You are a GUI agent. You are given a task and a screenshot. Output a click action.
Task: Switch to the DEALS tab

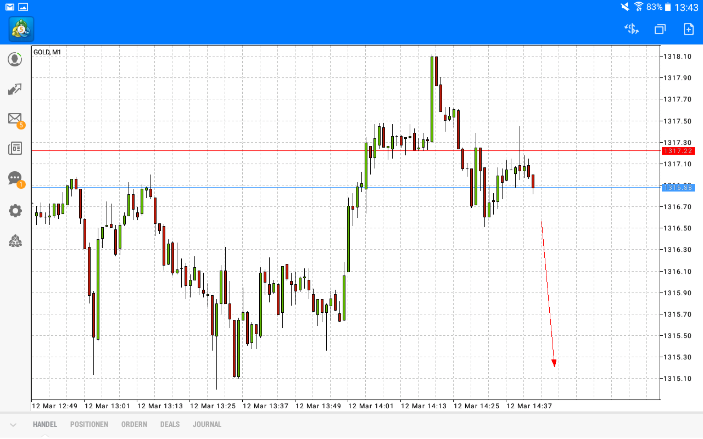170,424
